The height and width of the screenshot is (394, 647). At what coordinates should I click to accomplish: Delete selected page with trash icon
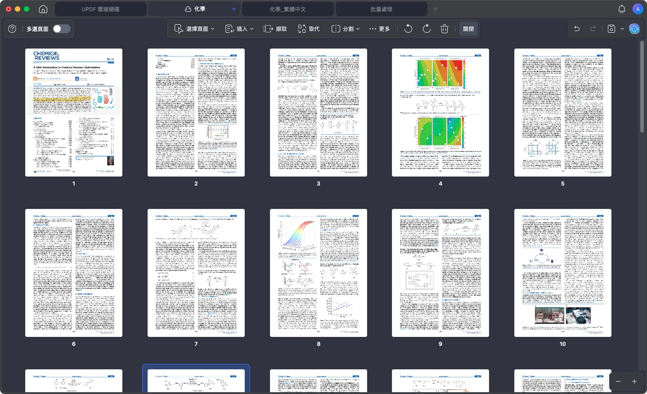[x=444, y=29]
